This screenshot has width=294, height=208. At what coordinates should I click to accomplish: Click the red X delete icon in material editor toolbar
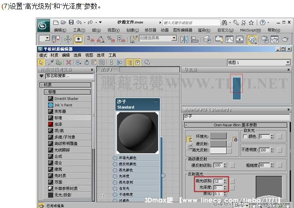69,62
